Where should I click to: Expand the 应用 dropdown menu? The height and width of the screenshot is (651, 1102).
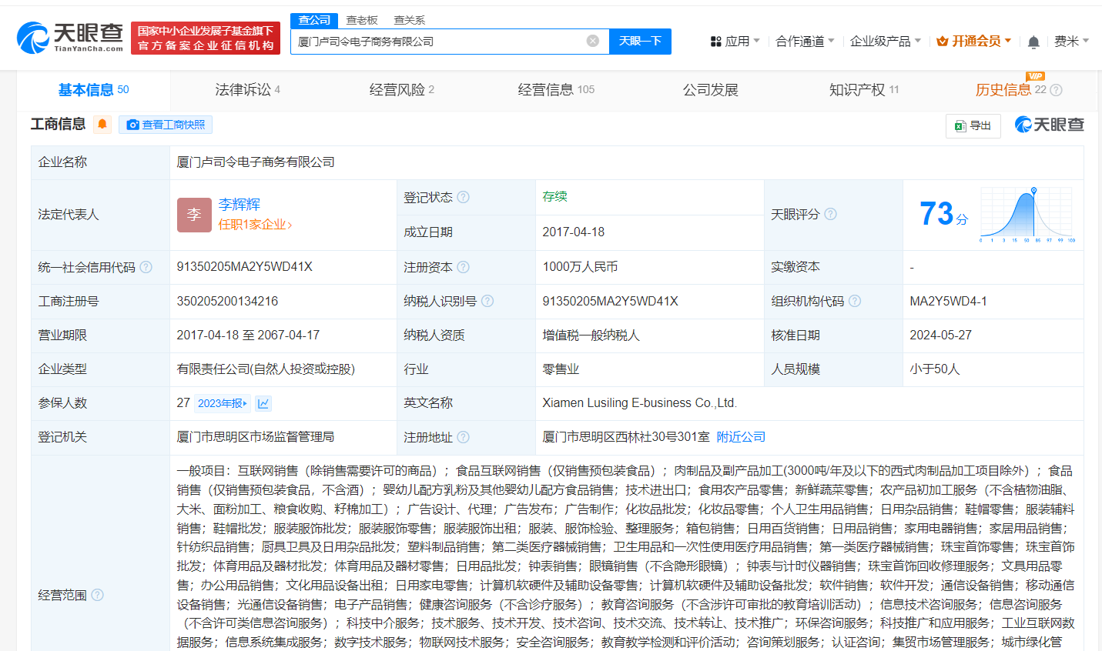coord(735,41)
